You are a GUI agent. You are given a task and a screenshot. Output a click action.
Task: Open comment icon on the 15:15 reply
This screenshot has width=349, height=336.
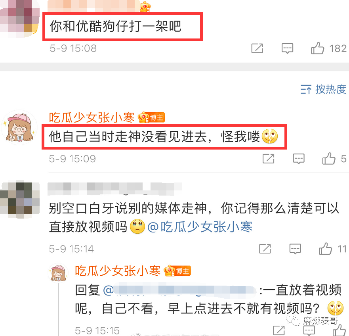(309, 330)
